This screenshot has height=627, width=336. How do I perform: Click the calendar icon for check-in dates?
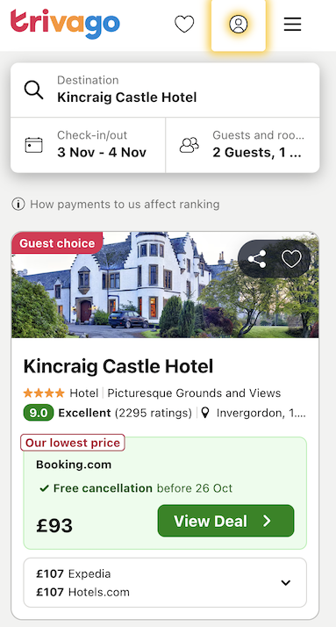pyautogui.click(x=33, y=145)
